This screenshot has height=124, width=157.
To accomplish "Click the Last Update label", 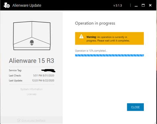I will coord(16,80).
